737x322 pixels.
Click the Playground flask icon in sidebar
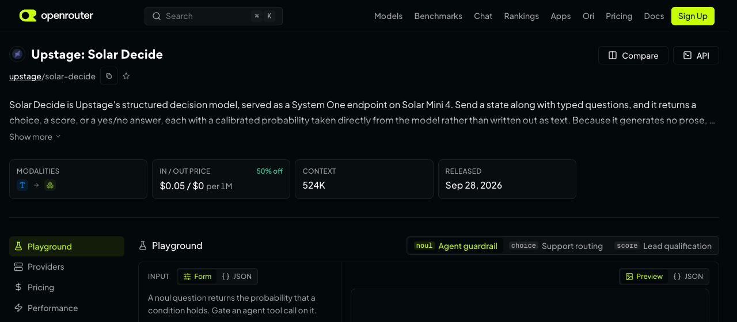(x=18, y=246)
